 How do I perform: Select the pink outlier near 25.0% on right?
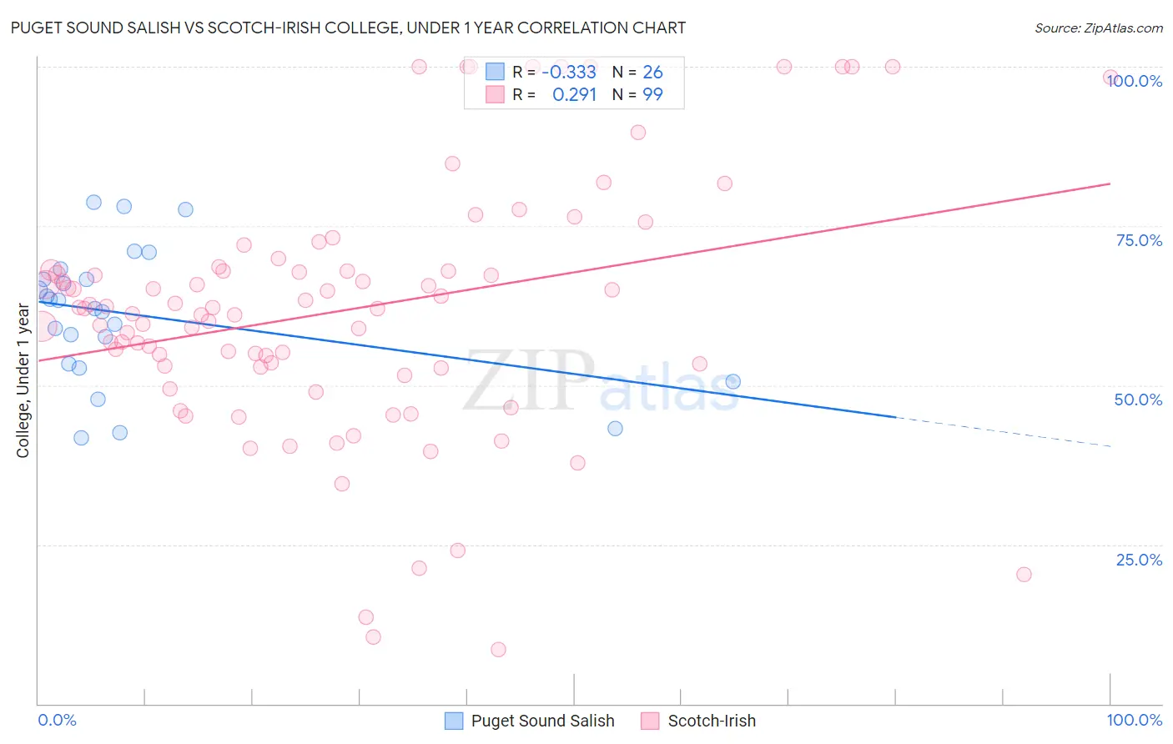click(x=1024, y=575)
